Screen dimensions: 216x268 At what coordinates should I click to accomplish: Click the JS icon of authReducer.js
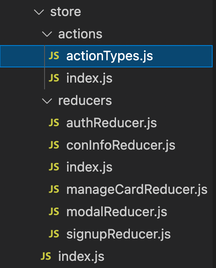(x=54, y=123)
